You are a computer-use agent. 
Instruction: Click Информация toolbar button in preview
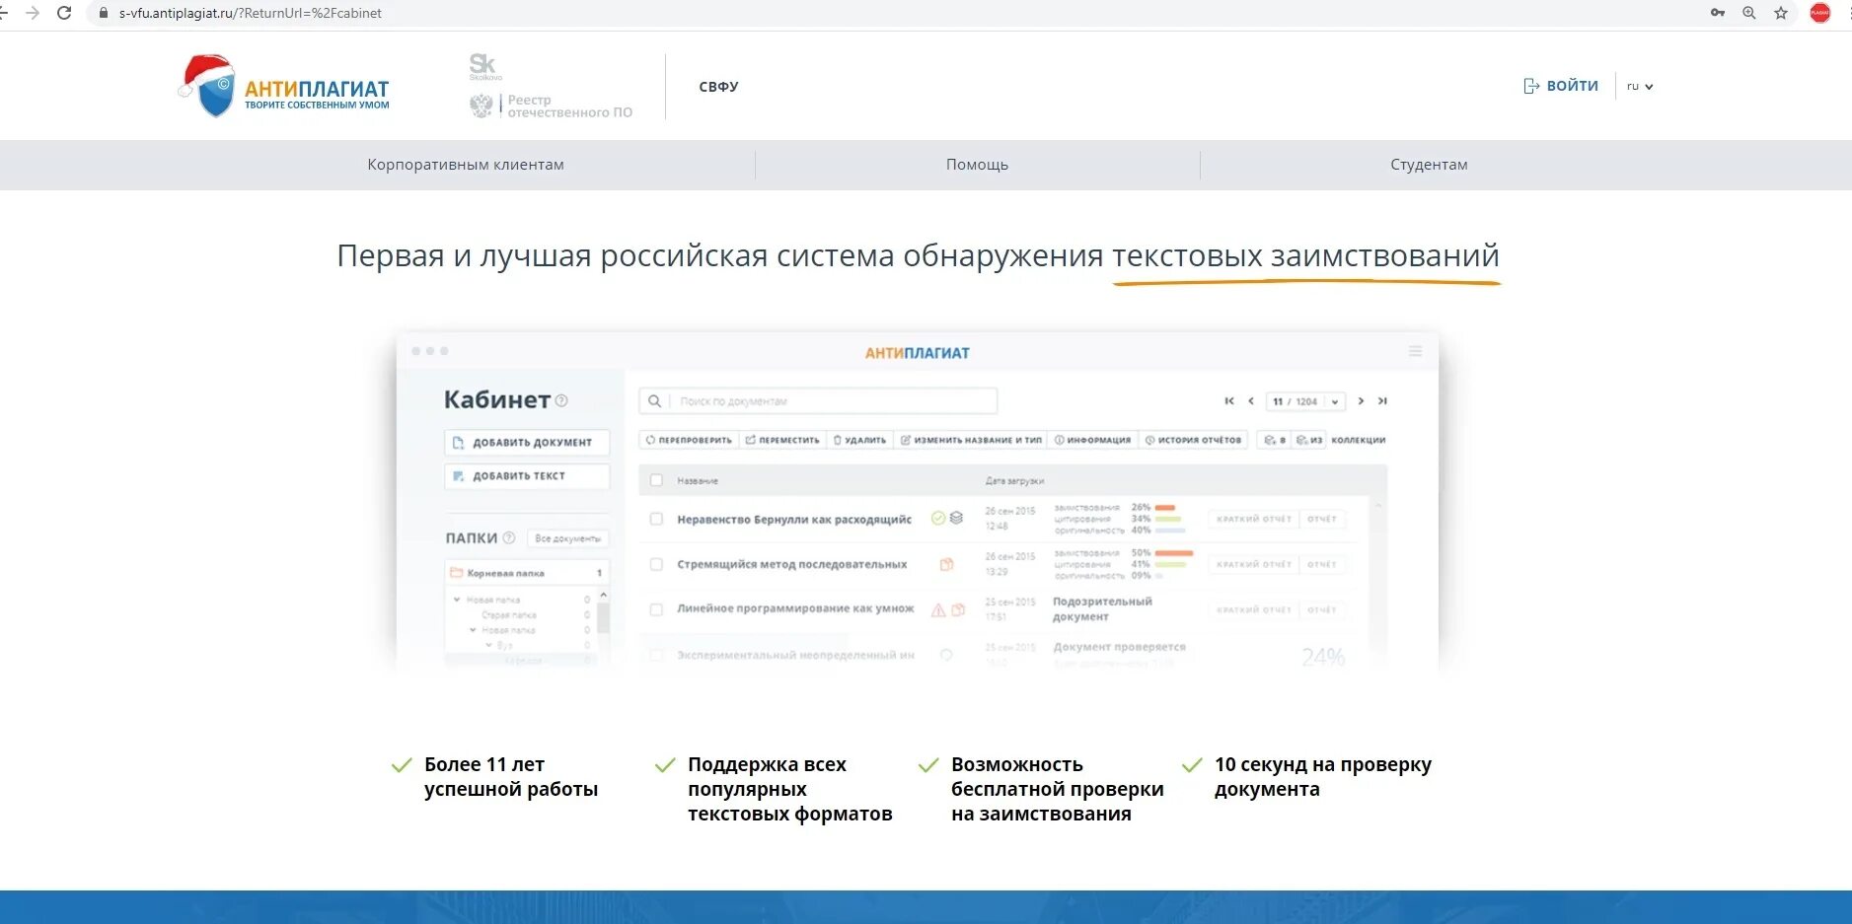1092,440
